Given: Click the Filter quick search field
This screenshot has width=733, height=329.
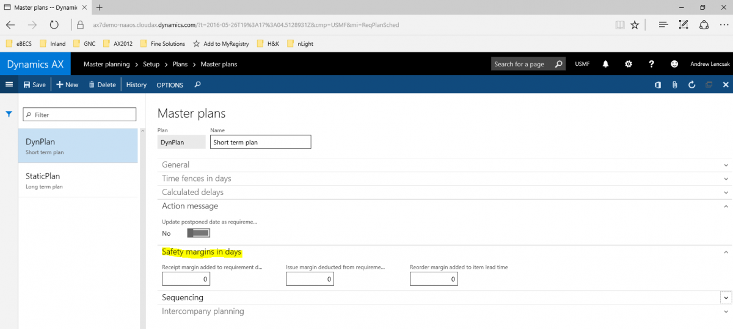Looking at the screenshot, I should 79,115.
